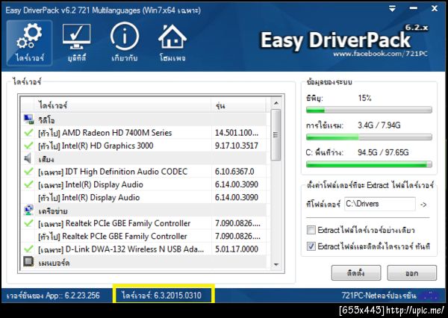Viewport: 448px width, 318px height.
Task: Toggle checkmark for first Intel(R) Display Audio row
Action: click(28, 184)
